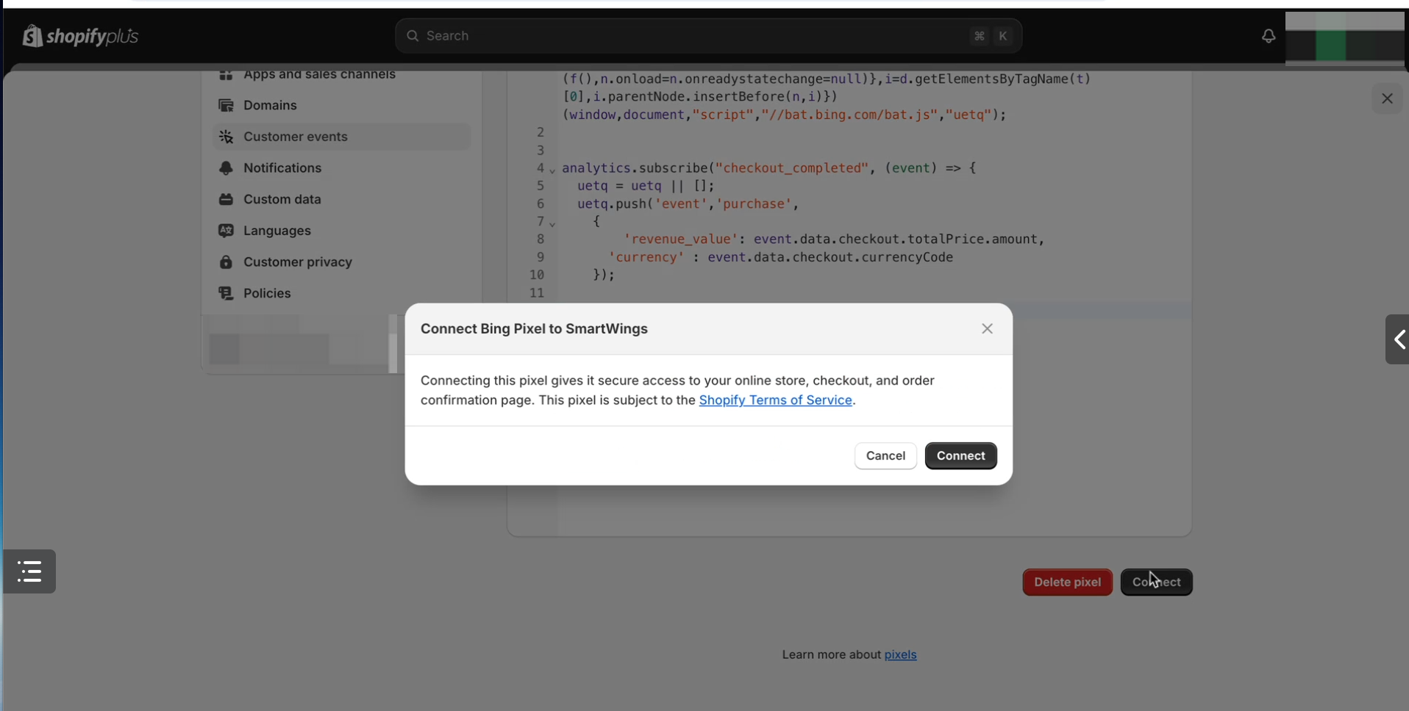Click the Policies icon
Viewport: 1409px width, 711px height.
226,293
